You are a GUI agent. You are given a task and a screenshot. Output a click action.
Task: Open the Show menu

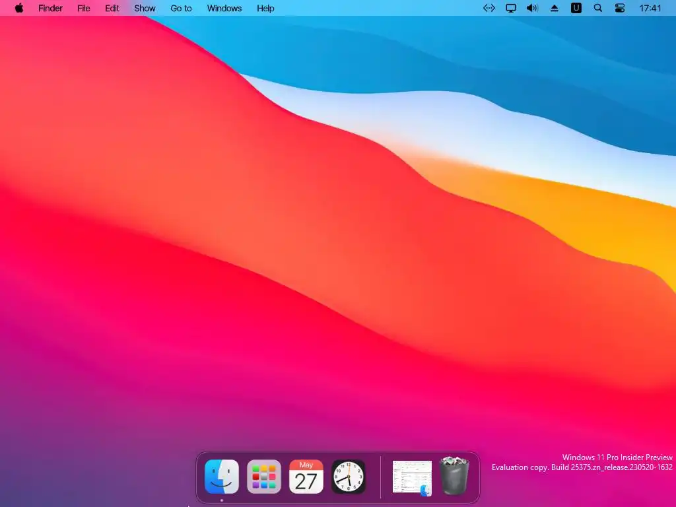[145, 8]
